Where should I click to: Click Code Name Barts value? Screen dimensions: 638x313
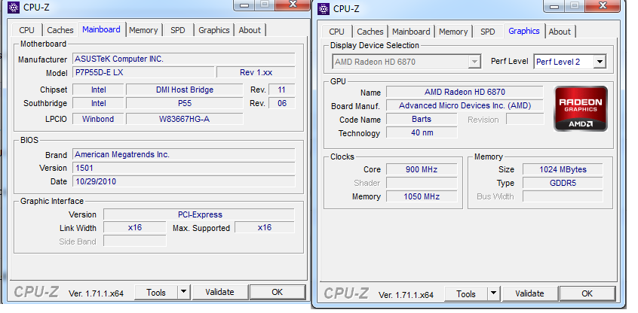tap(422, 120)
